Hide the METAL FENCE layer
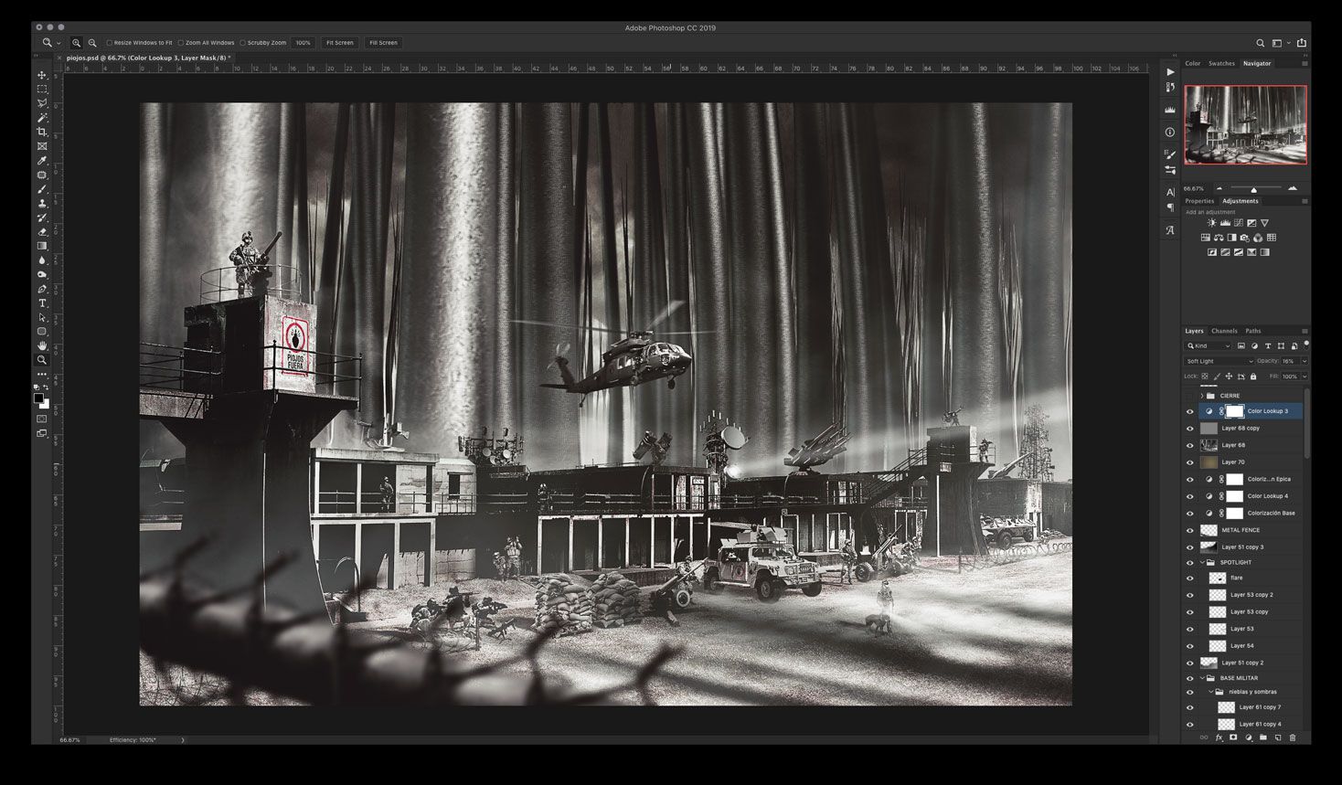This screenshot has height=785, width=1342. pos(1190,530)
